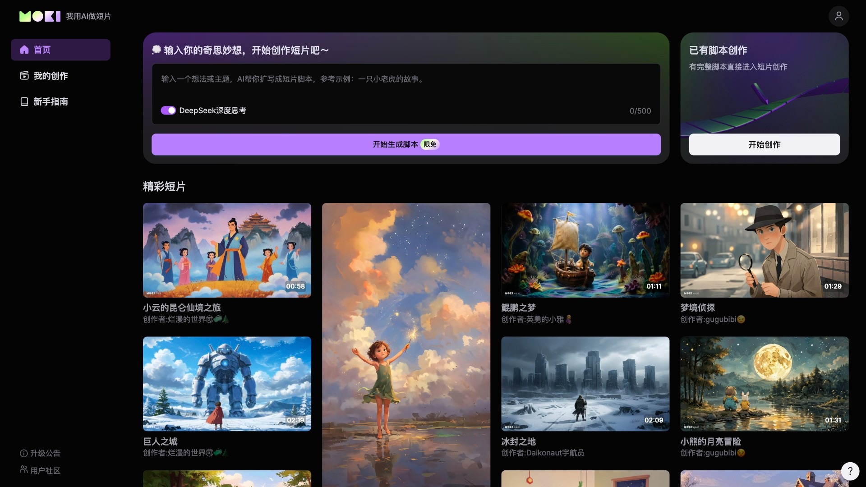
Task: Open the 小云的昆仑仙境之旅 video
Action: click(227, 250)
